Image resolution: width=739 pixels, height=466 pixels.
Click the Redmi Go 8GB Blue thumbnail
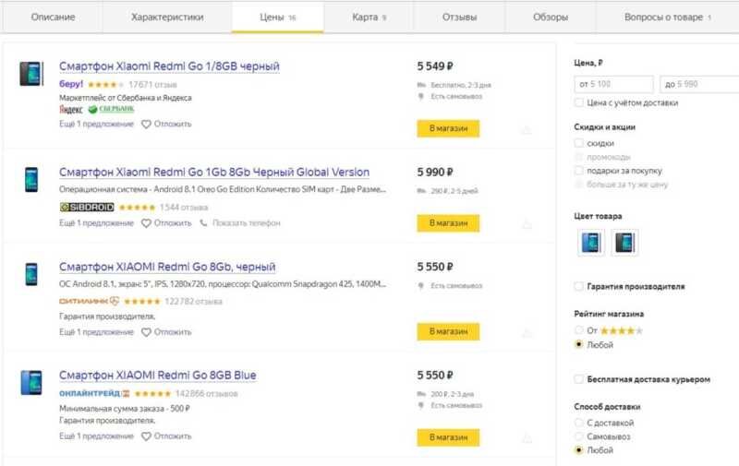[31, 383]
